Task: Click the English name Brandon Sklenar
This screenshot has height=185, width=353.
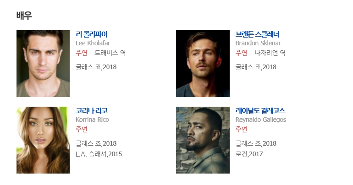Action: [x=258, y=43]
